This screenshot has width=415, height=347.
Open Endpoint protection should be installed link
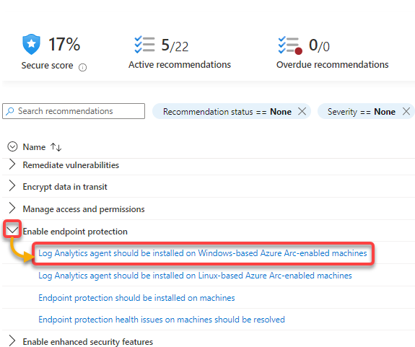point(136,298)
